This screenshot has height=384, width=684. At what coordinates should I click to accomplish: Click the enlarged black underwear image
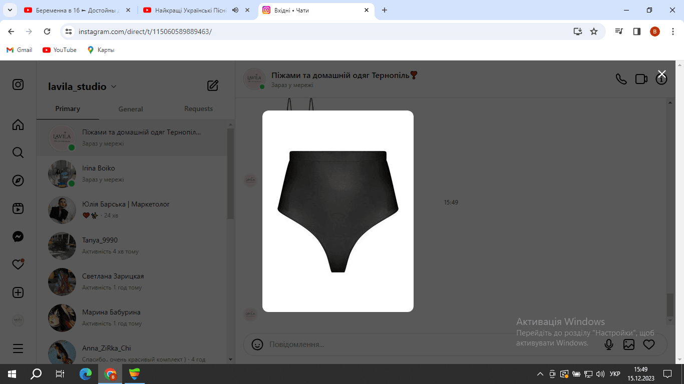point(338,211)
